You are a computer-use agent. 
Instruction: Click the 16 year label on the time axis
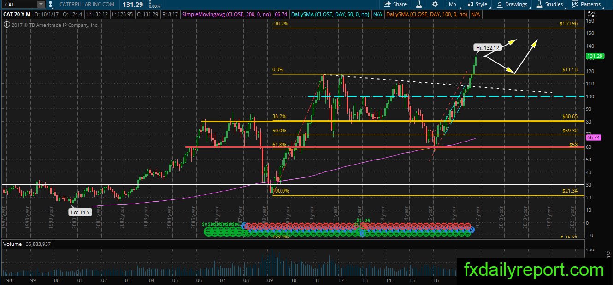click(x=436, y=280)
